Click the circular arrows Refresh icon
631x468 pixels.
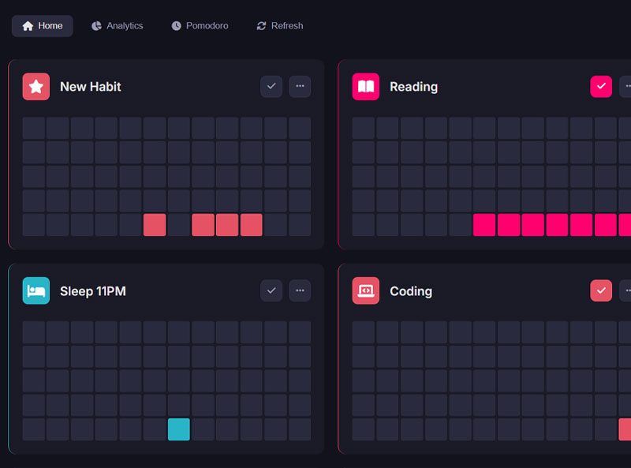[x=261, y=26]
